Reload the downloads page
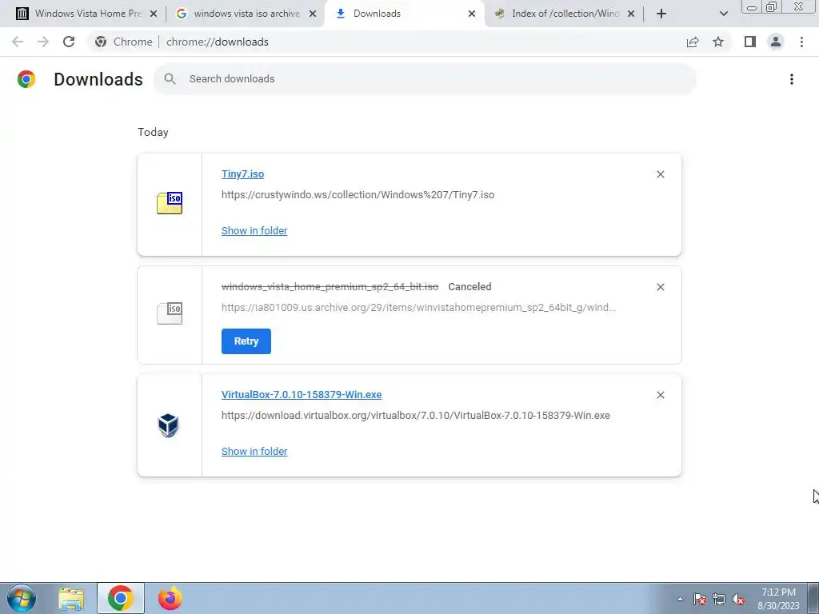This screenshot has height=614, width=819. [69, 42]
